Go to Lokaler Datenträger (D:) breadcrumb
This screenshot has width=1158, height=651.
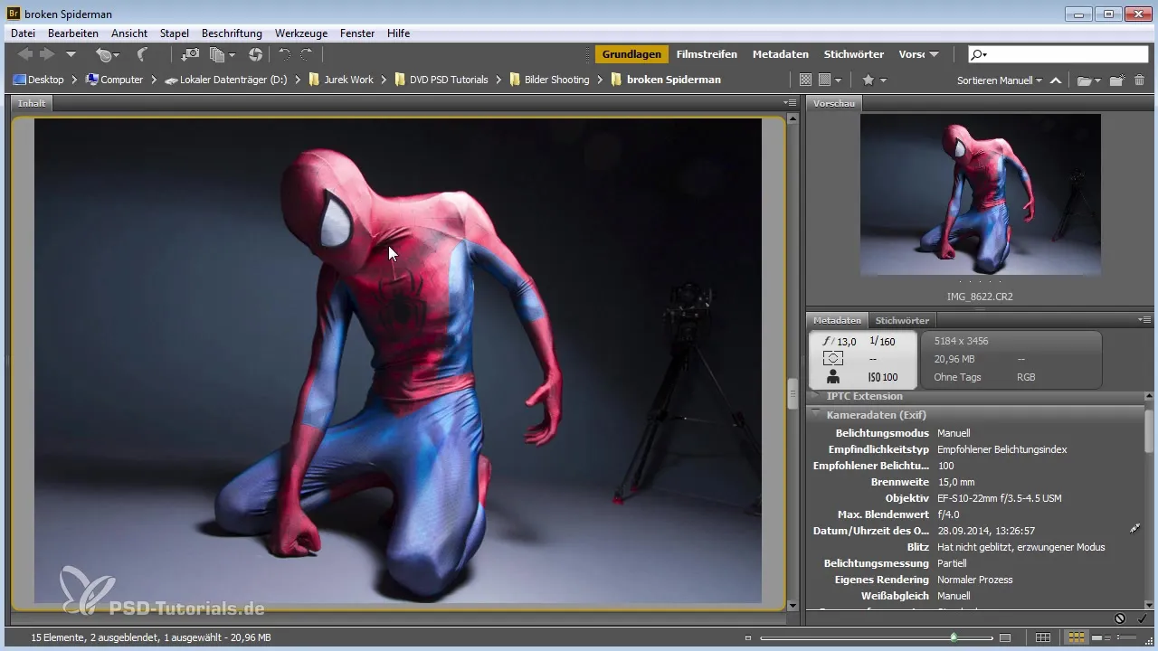(x=226, y=80)
